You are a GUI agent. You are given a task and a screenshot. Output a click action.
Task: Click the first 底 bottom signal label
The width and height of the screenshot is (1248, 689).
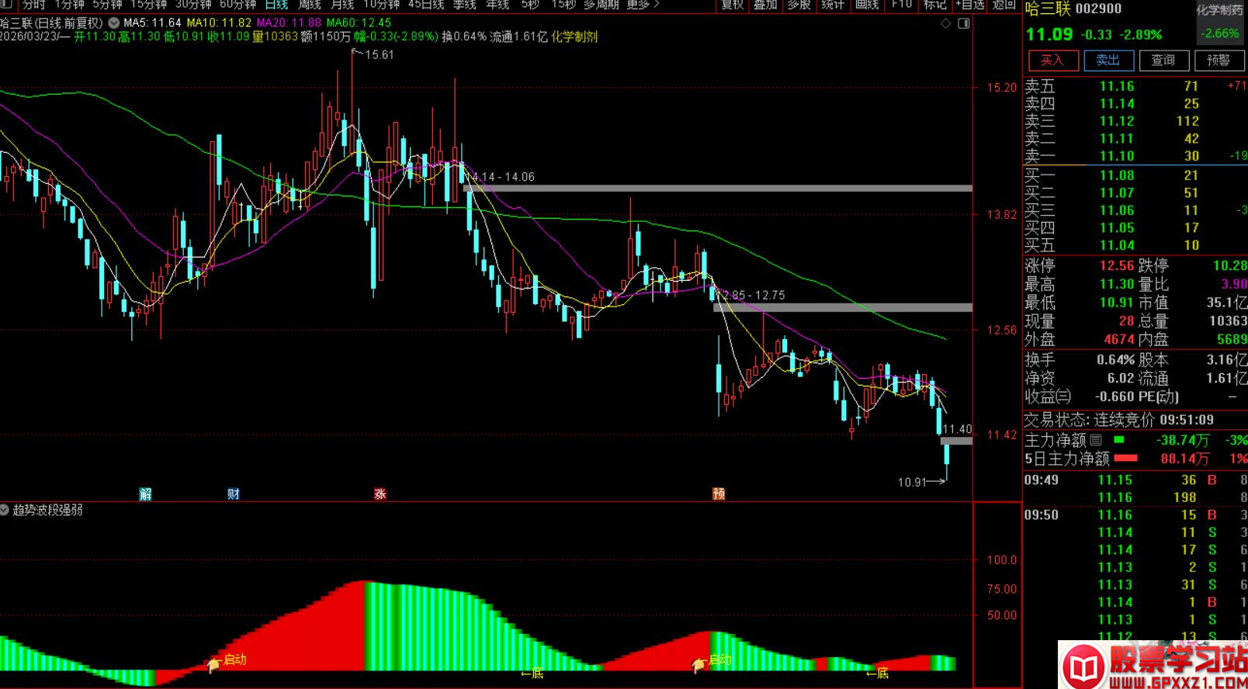click(532, 673)
